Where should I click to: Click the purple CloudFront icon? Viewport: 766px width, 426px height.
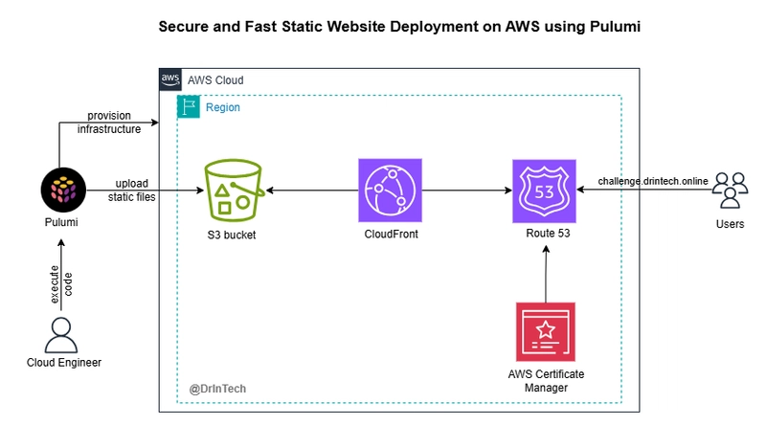(x=390, y=191)
